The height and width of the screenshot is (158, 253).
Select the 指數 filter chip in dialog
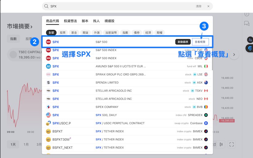[x=125, y=33]
